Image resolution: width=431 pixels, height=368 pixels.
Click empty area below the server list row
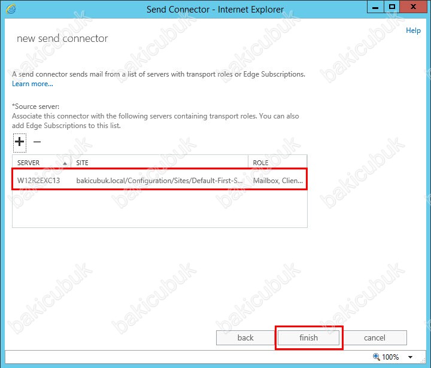159,208
